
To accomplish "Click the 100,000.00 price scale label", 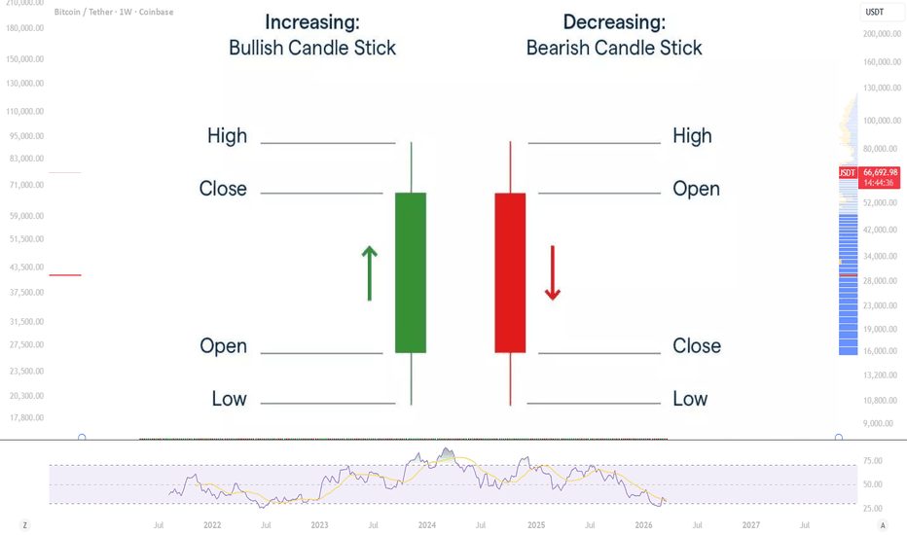I will (882, 121).
